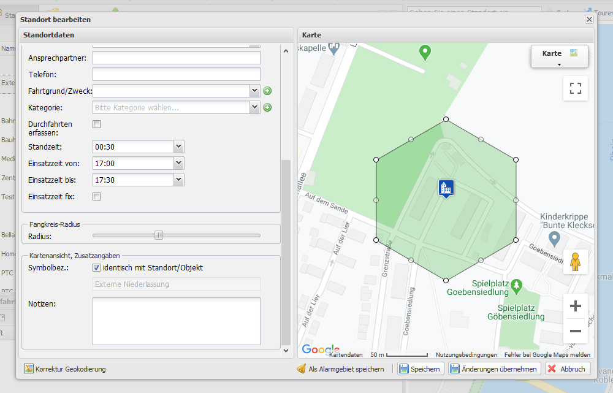Viewport: 613px width, 393px height.
Task: Click the green plus next to Kategorie
Action: click(267, 108)
